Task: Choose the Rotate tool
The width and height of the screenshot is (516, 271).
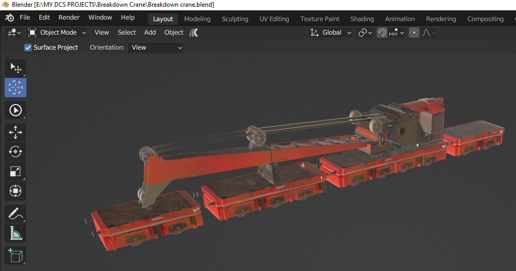Action: 16,152
